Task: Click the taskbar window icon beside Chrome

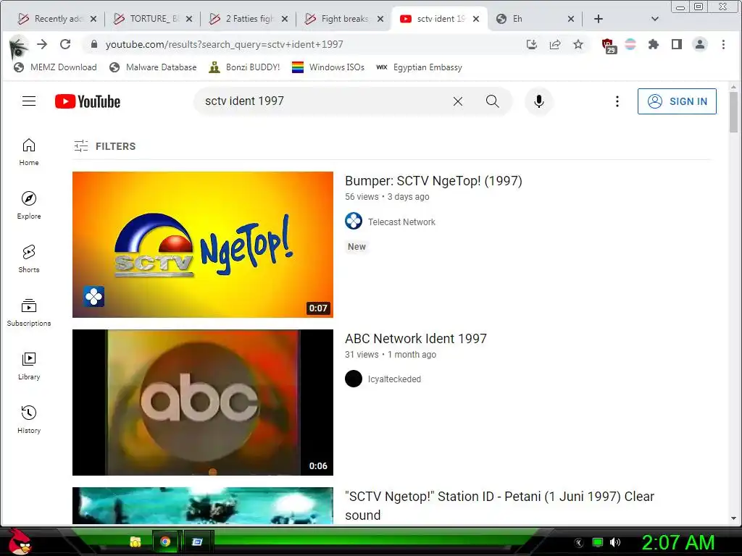Action: [197, 542]
